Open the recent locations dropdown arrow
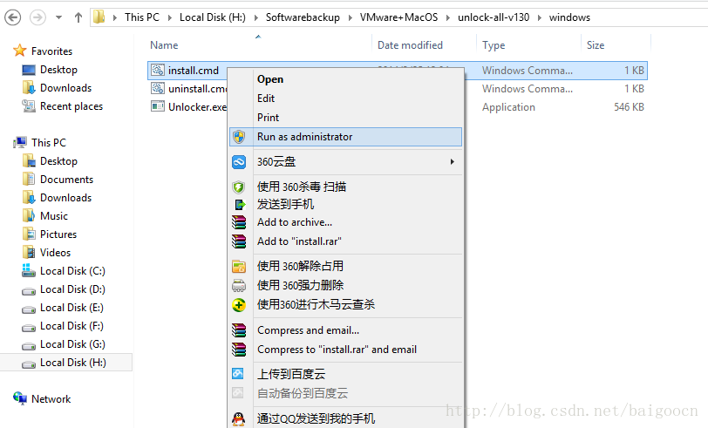Viewport: 708px width, 428px height. [x=58, y=17]
